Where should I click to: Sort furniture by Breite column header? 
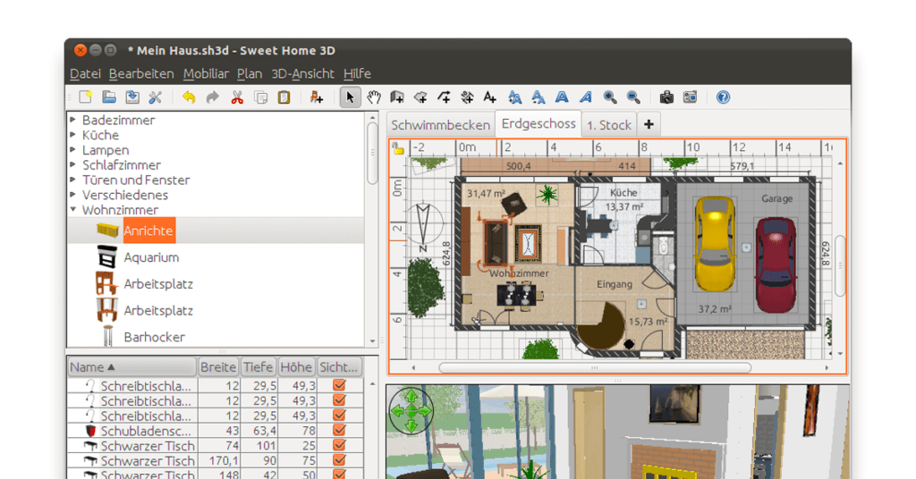pos(218,367)
